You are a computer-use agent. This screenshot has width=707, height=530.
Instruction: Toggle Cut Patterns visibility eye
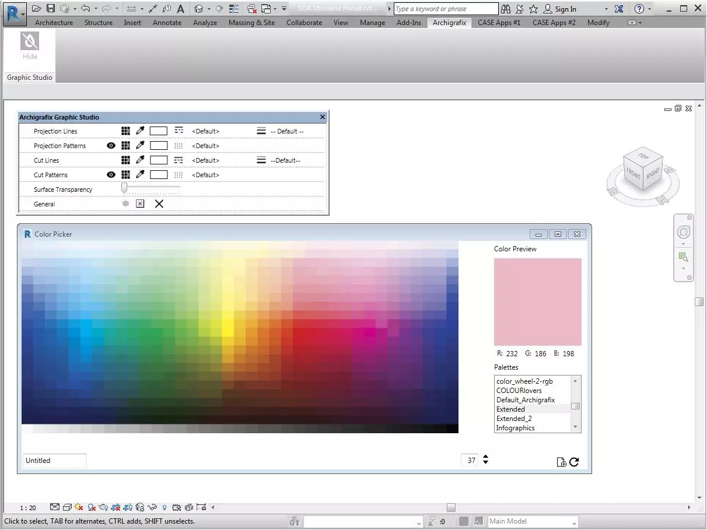click(x=111, y=175)
